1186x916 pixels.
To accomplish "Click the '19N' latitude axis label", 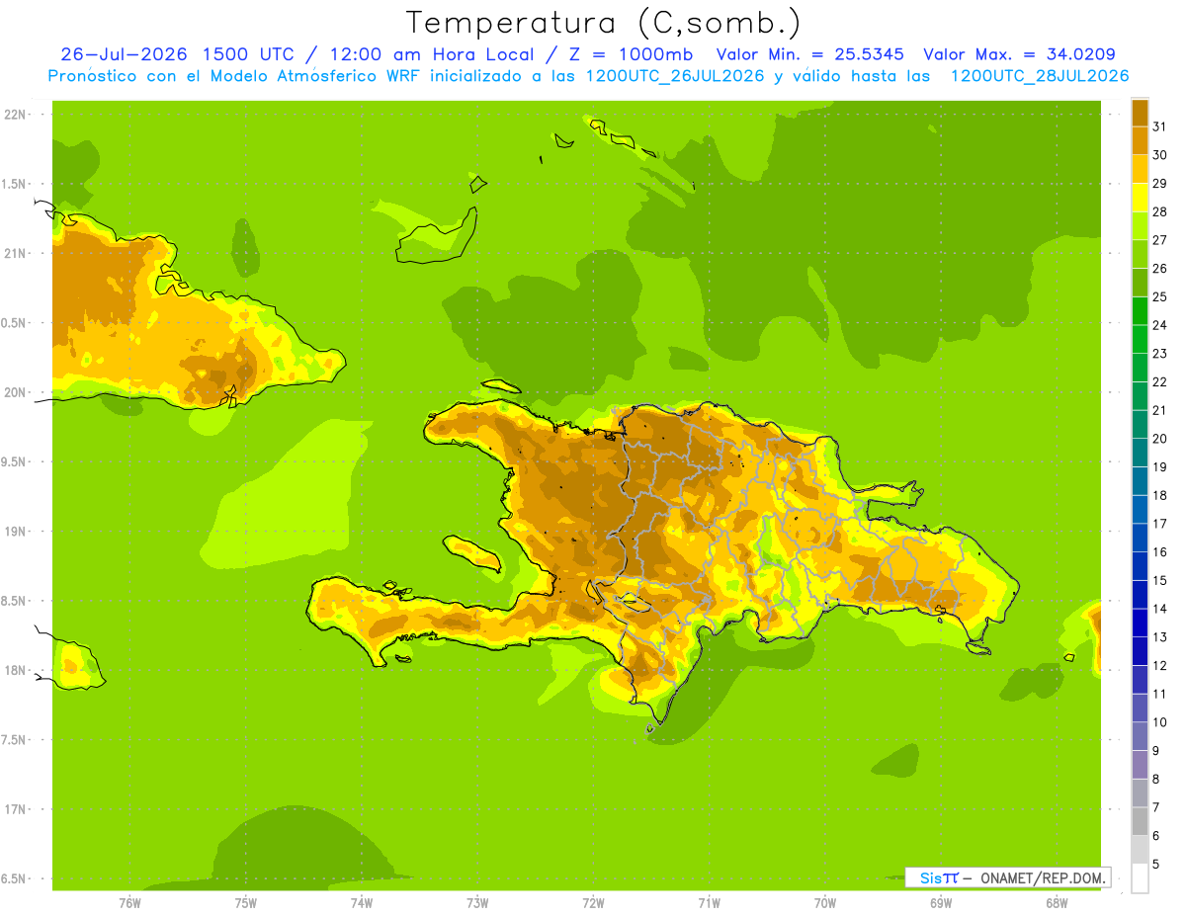I will (15, 532).
